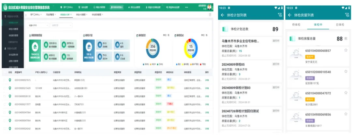Click the house icon on the 184242 risk-houses card
The width and height of the screenshot is (352, 139).
35,47
